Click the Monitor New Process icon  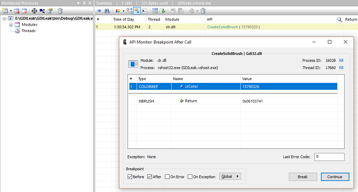[5, 11]
